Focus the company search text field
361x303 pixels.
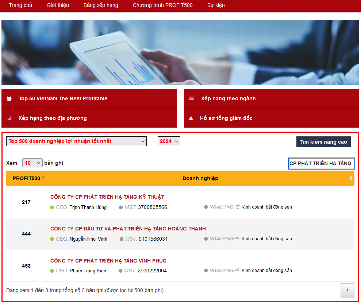[321, 163]
